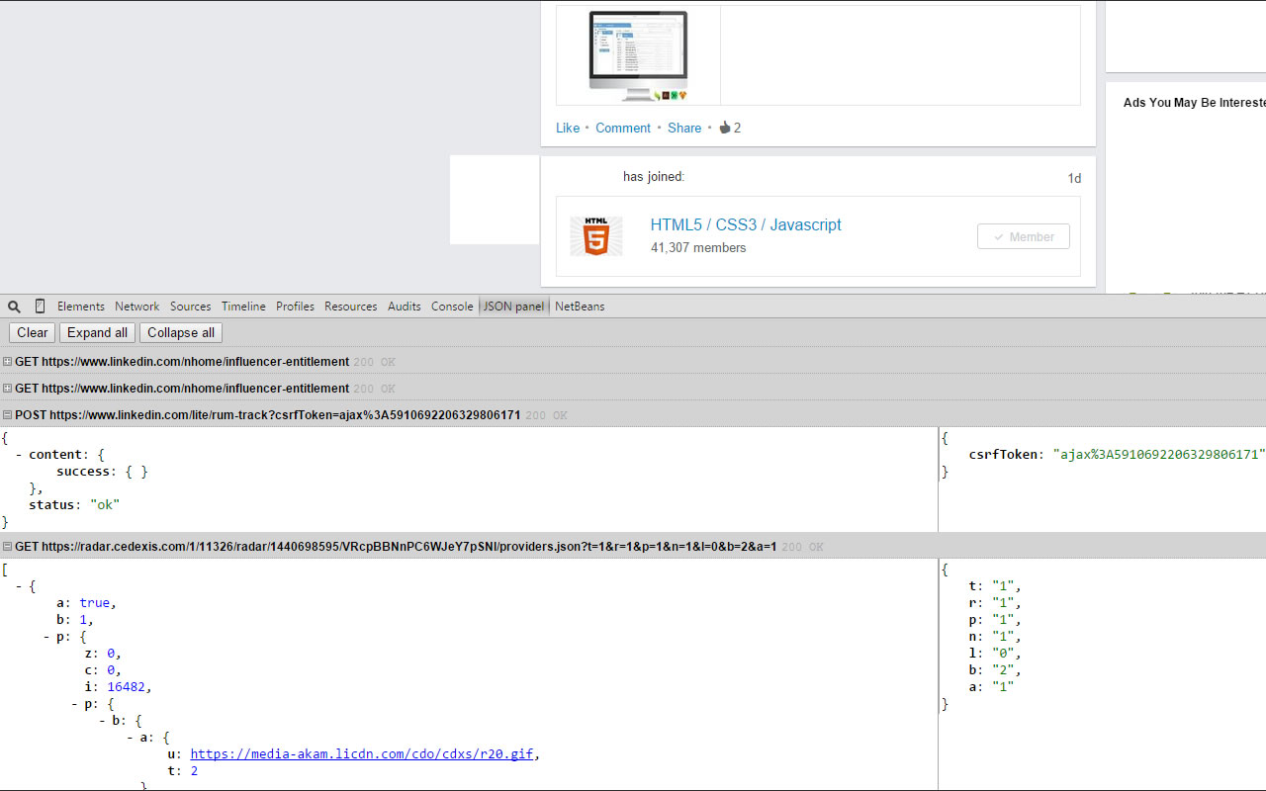
Task: Open the Audits tab
Action: (405, 307)
